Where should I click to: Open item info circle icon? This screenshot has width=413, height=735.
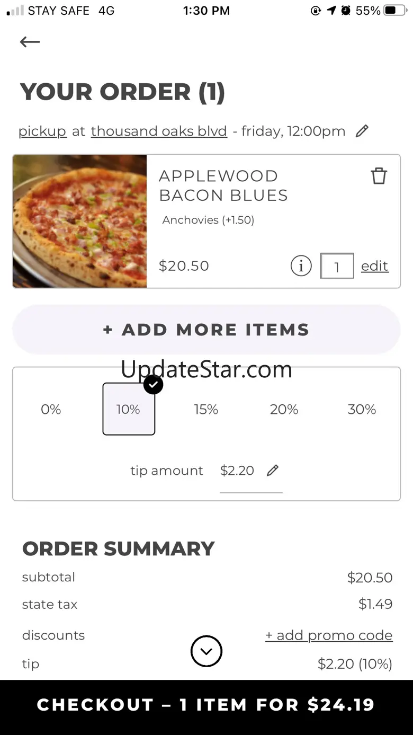point(301,266)
